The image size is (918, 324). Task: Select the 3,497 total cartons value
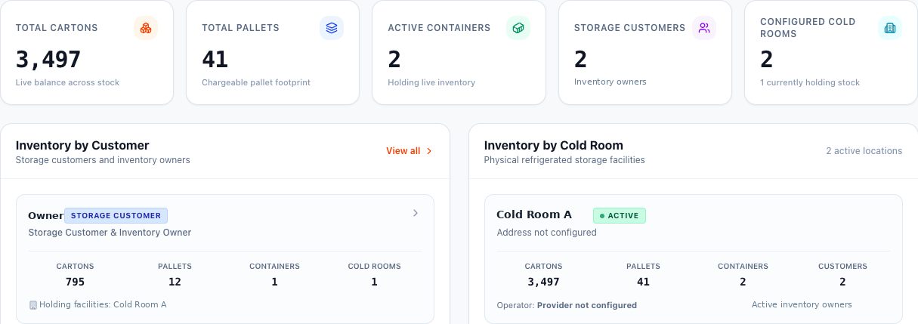[48, 59]
